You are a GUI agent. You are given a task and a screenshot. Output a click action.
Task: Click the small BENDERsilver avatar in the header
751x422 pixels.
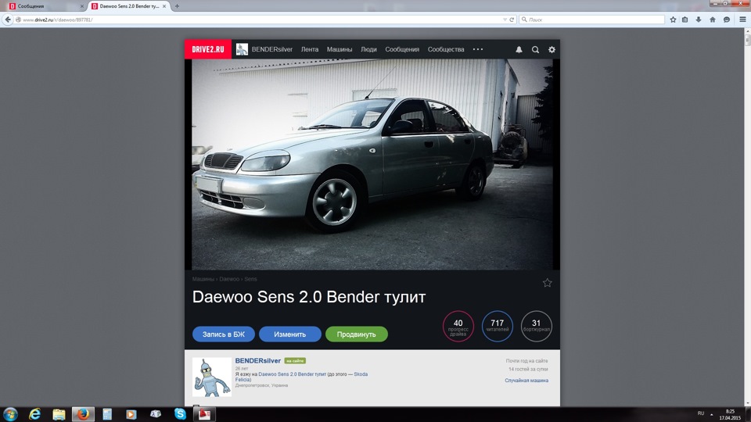click(242, 49)
